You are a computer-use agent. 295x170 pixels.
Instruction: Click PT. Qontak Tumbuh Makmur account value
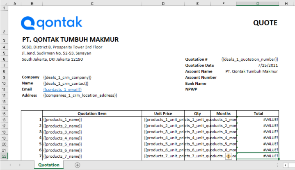click(252, 71)
